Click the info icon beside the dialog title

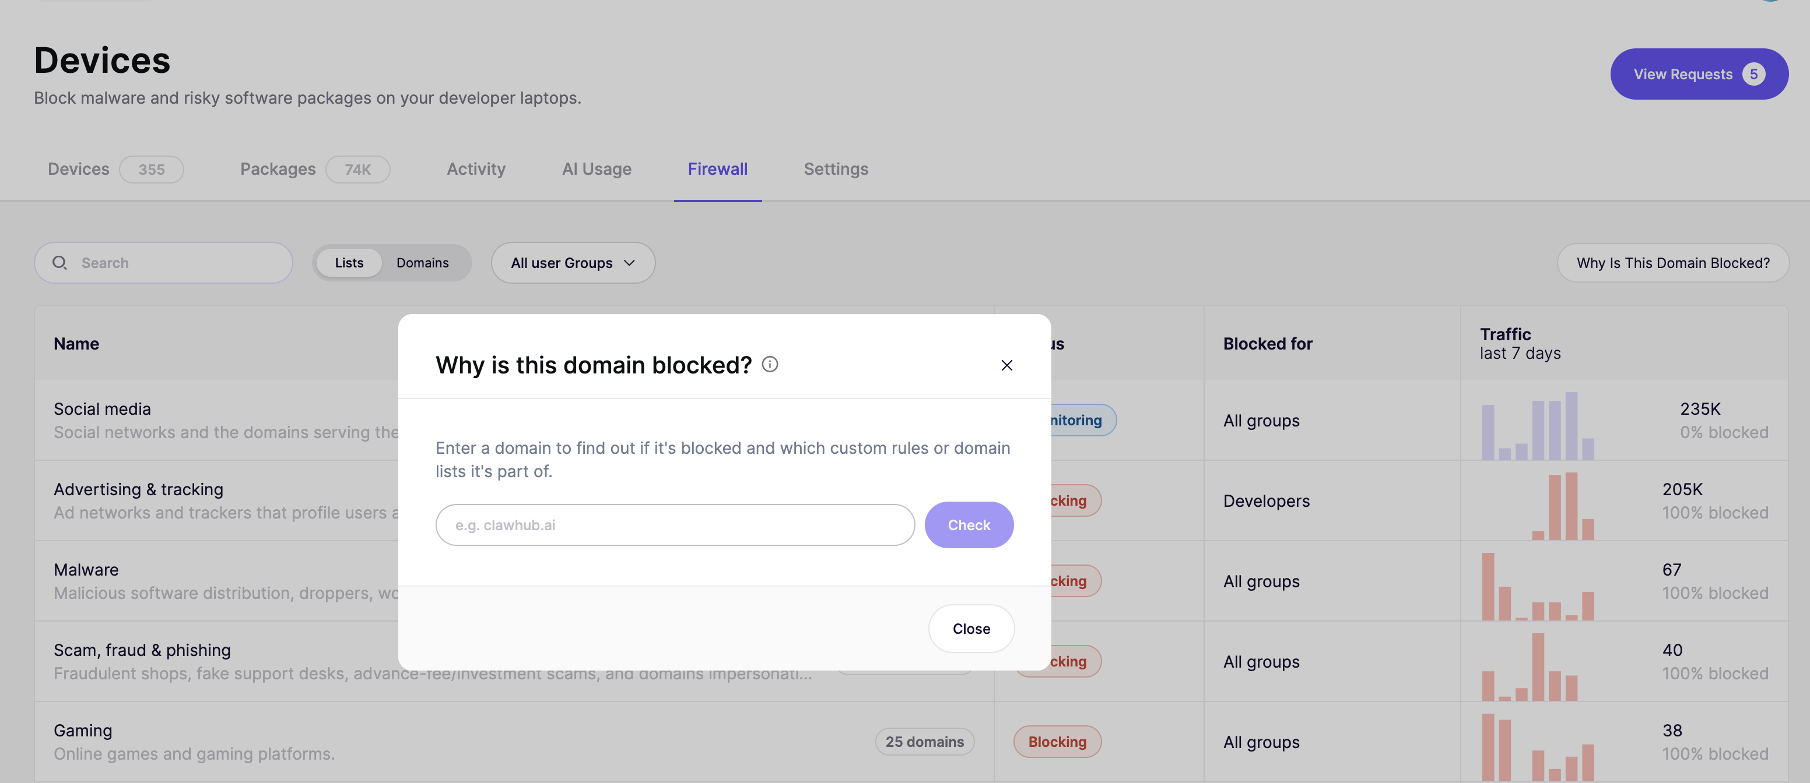[769, 365]
